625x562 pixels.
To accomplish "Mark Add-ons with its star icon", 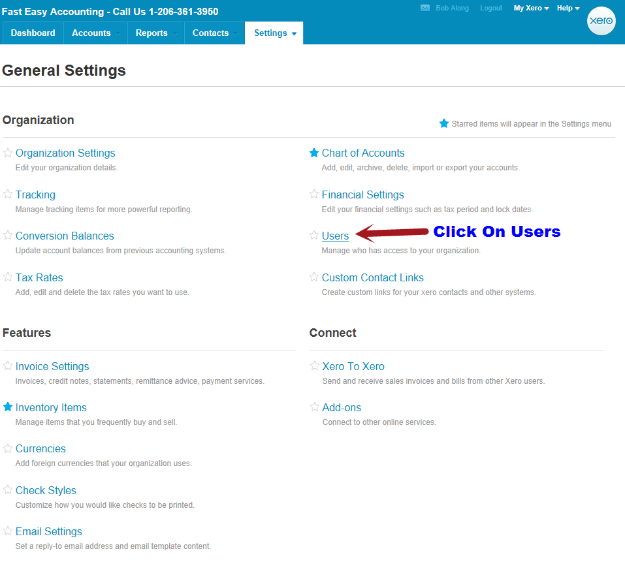I will pyautogui.click(x=314, y=407).
